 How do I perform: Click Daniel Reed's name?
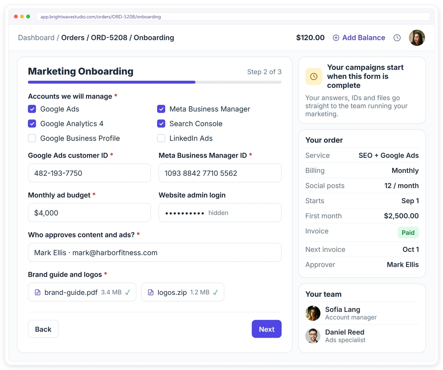point(345,332)
